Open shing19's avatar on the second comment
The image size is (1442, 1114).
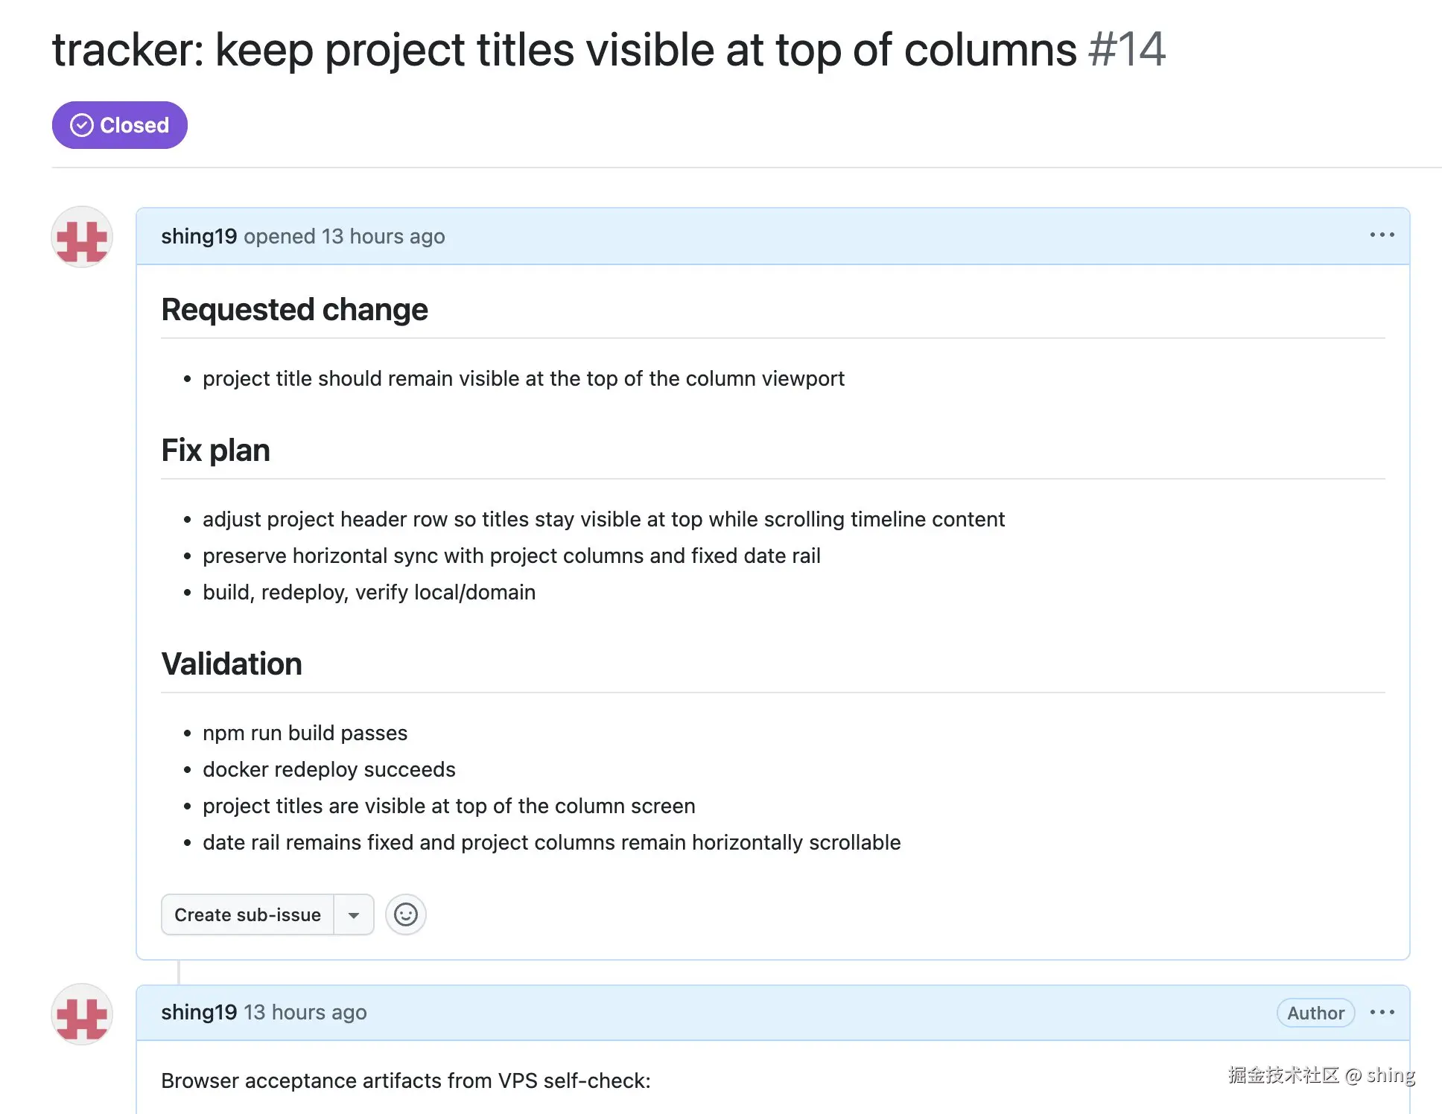tap(82, 1014)
